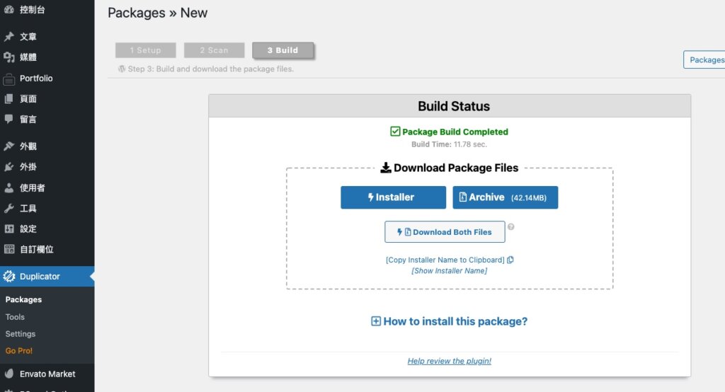
Task: Click the 1 Setup step tab
Action: (x=146, y=50)
